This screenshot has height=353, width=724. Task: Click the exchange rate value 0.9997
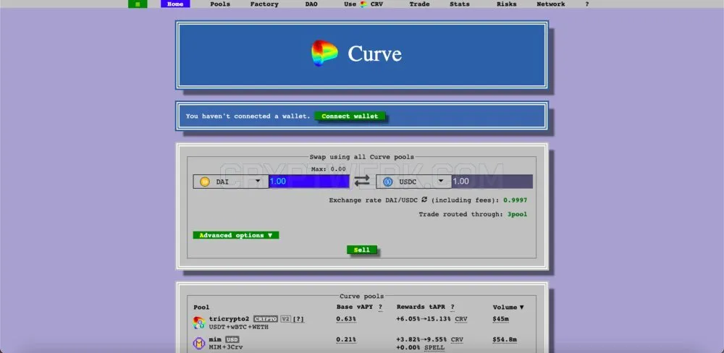coord(515,200)
